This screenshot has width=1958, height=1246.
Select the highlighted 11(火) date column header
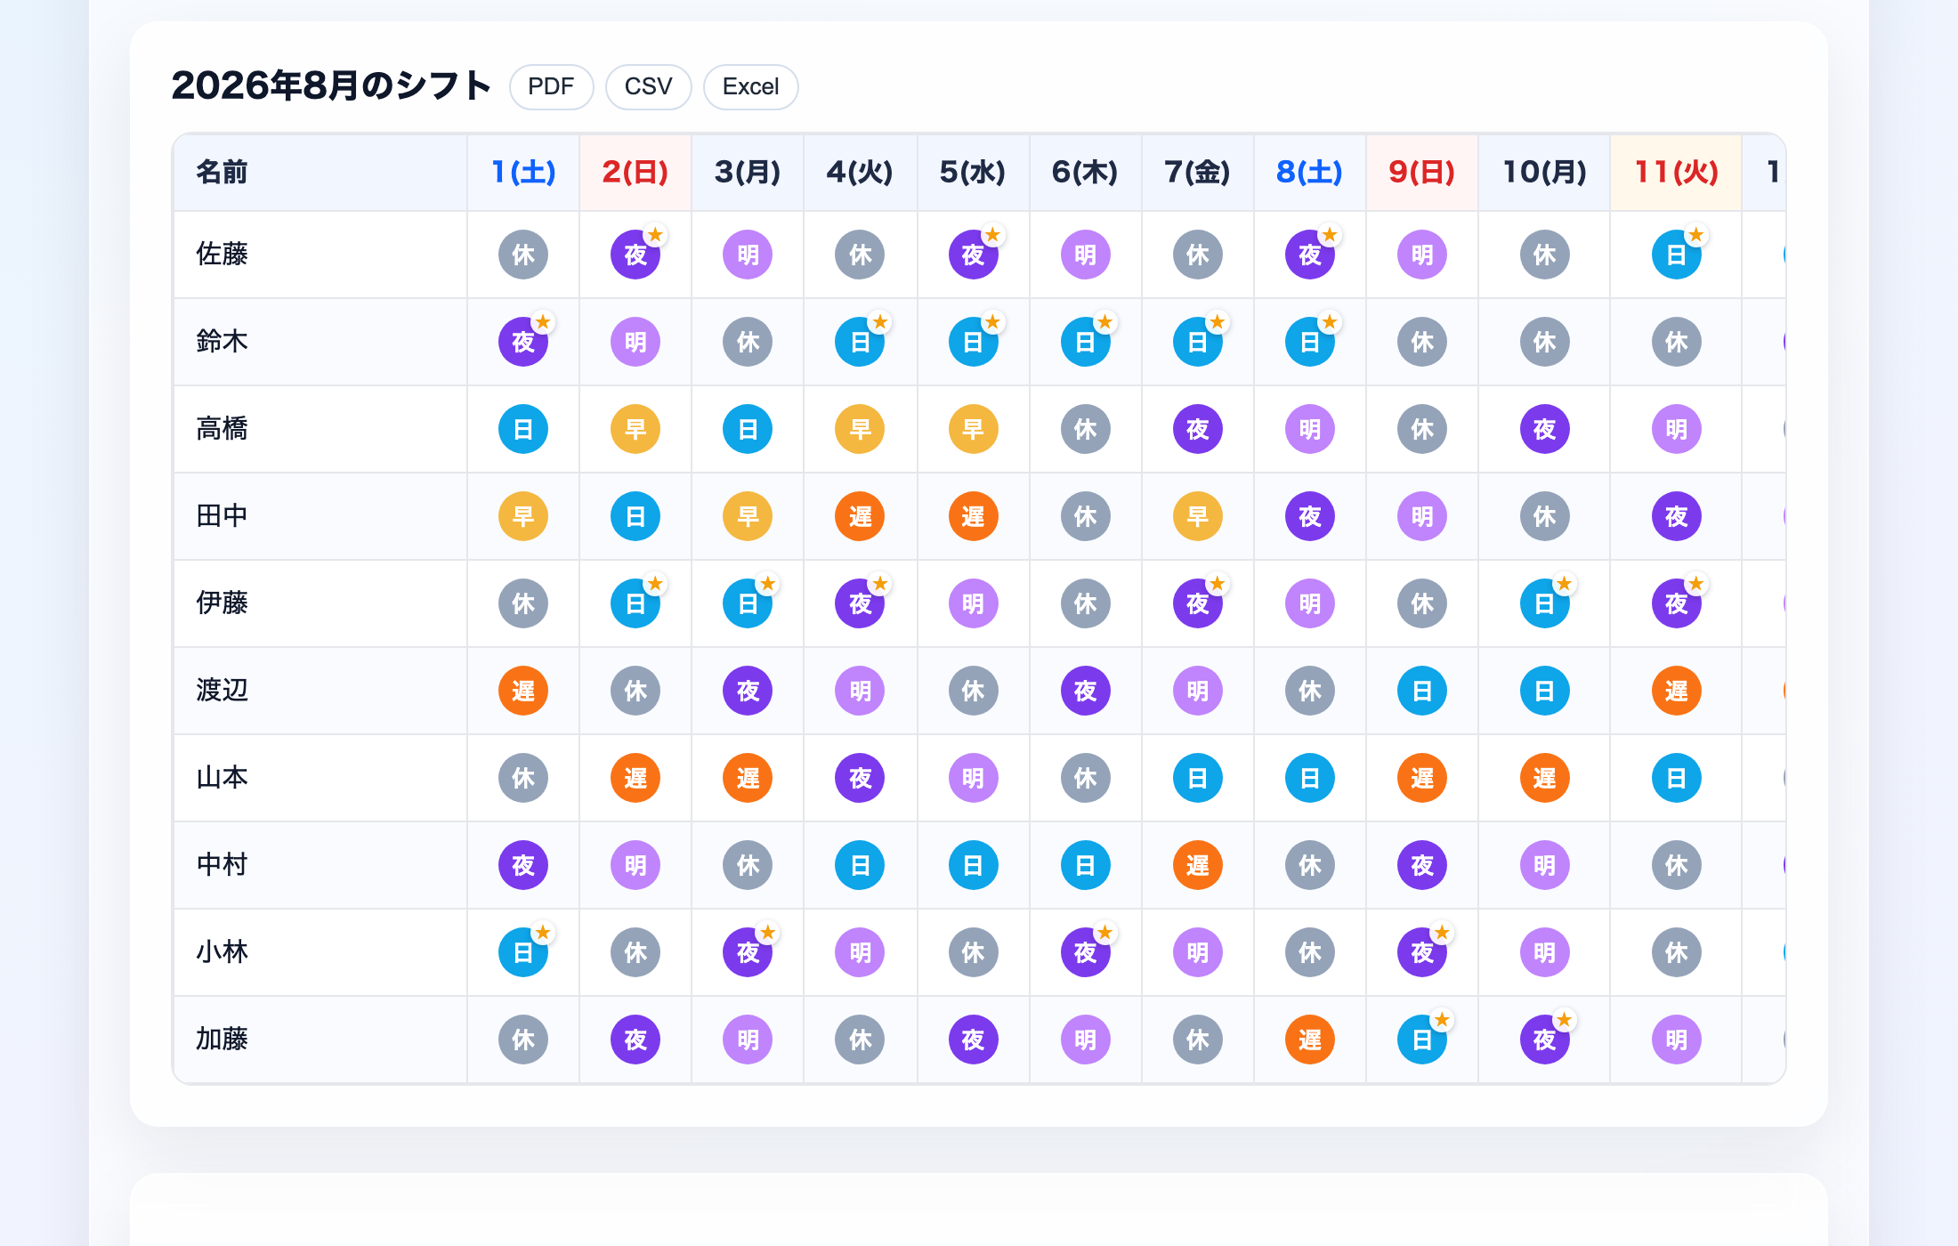click(x=1676, y=172)
